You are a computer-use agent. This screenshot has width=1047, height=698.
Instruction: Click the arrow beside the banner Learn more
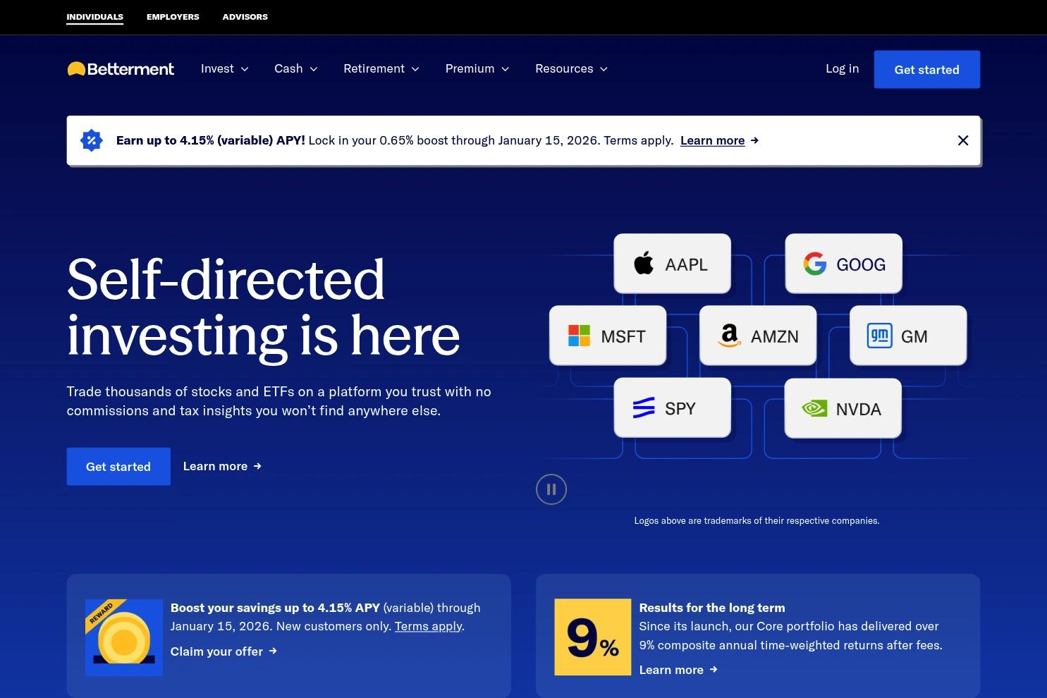(754, 140)
